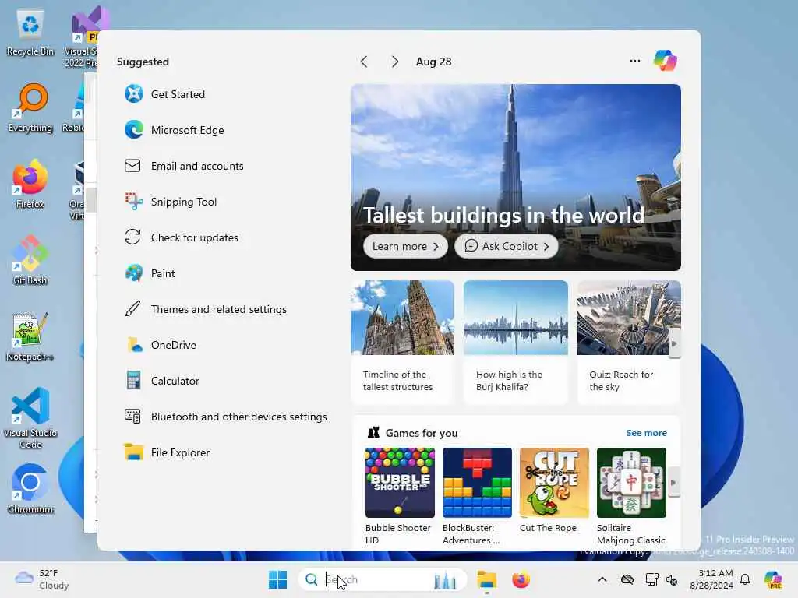This screenshot has height=598, width=798.
Task: Open Firefox from taskbar
Action: pos(521,579)
